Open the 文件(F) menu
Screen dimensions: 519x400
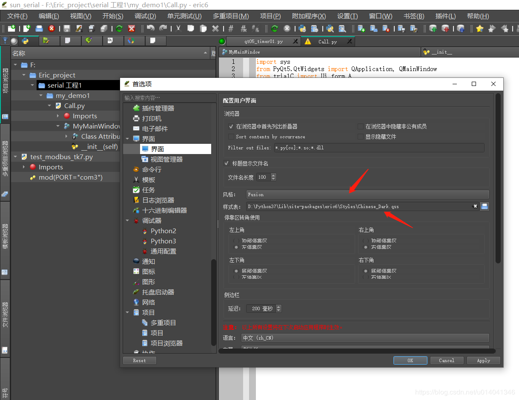click(x=17, y=16)
